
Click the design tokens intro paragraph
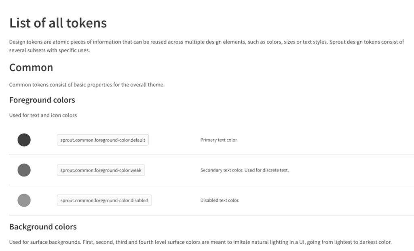207,46
